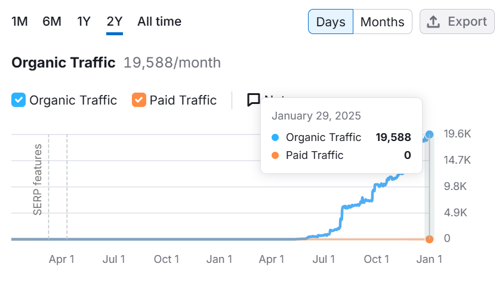This screenshot has width=499, height=285.
Task: Uncheck the Organic Traffic checkbox
Action: point(19,100)
